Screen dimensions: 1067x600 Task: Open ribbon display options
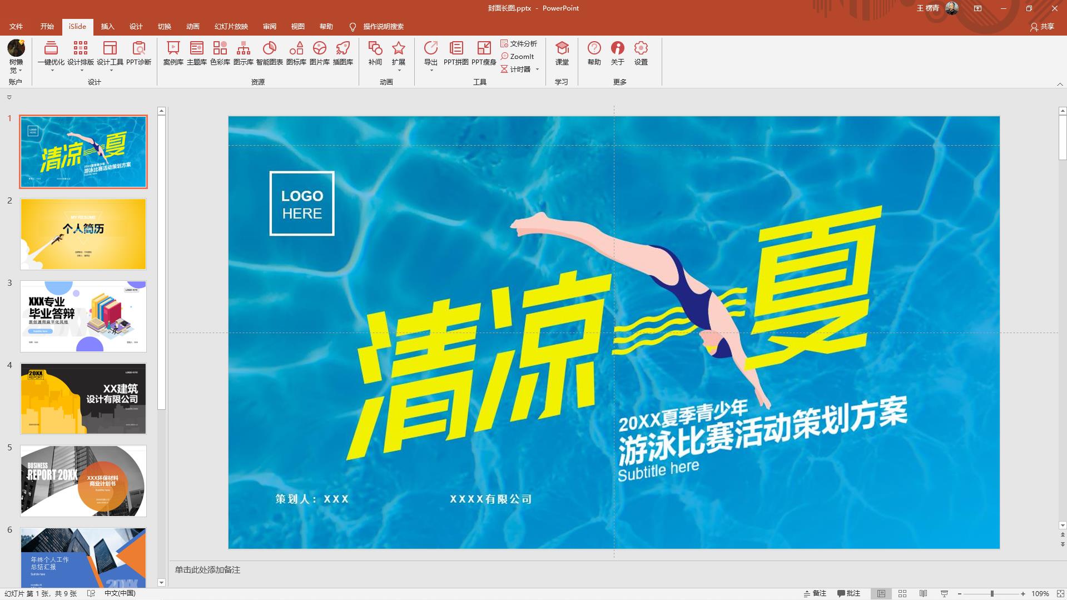[977, 8]
